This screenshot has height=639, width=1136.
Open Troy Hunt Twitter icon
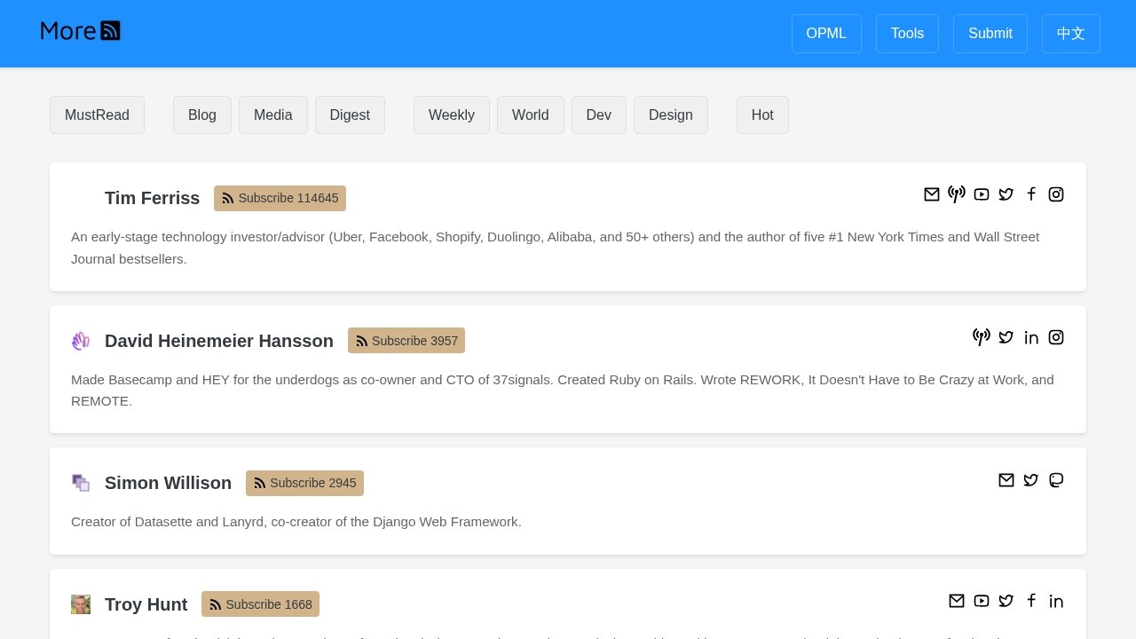(1006, 601)
